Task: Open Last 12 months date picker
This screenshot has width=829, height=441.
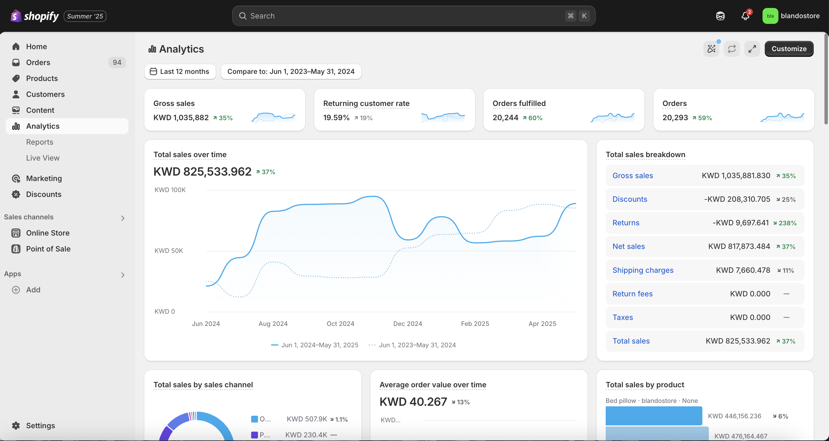Action: click(180, 71)
